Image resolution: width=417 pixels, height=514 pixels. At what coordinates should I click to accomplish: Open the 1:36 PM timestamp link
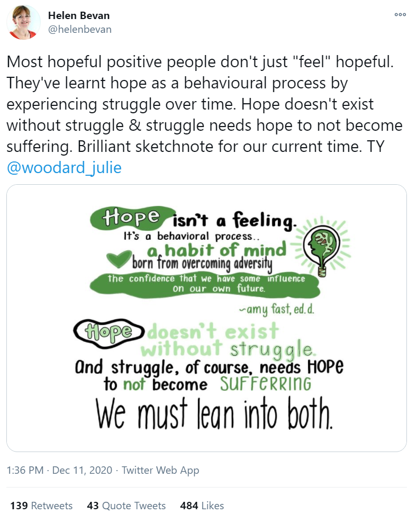pos(25,470)
